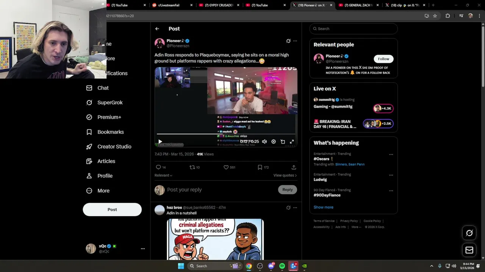This screenshot has width=485, height=272.
Task: Bookmark the post showing 172 bookmarks
Action: point(263,167)
